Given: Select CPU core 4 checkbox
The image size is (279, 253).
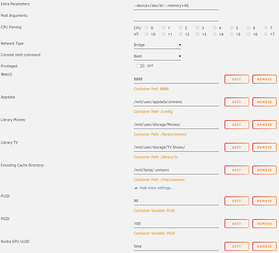Looking at the screenshot, I should coord(215,28).
